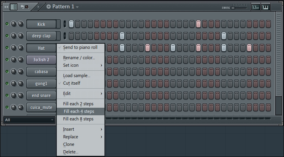Image resolution: width=284 pixels, height=157 pixels.
Task: Click the 3o3ish 2 channel button
Action: click(41, 60)
